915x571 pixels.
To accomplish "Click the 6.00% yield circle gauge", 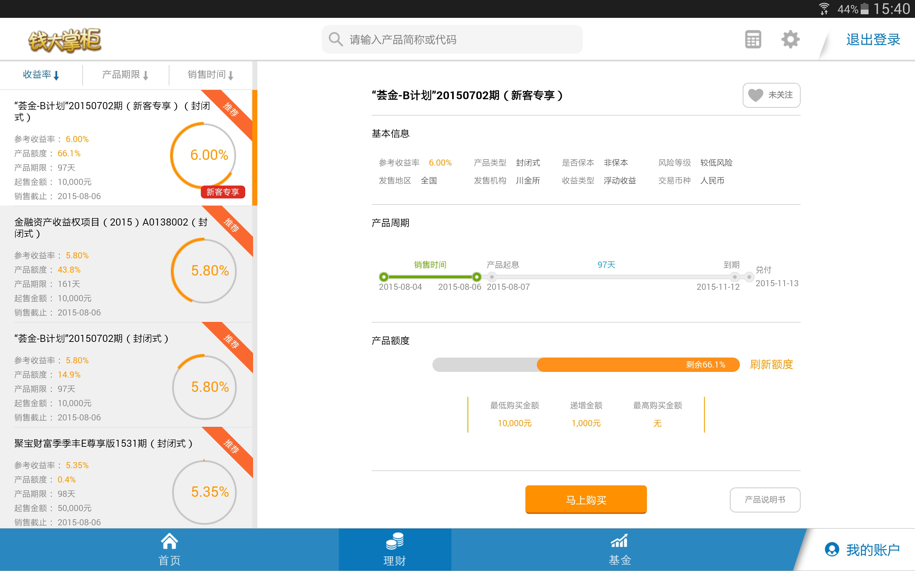I will (203, 155).
